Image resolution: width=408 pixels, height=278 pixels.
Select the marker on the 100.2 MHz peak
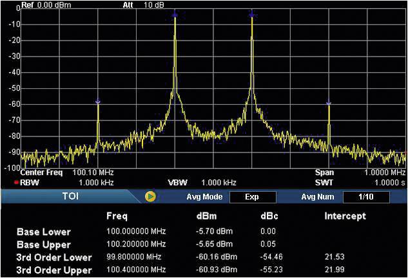point(251,14)
